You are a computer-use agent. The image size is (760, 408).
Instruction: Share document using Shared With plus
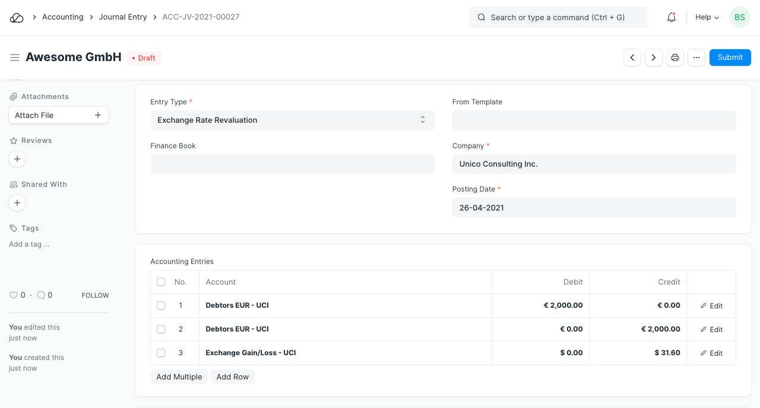(17, 203)
